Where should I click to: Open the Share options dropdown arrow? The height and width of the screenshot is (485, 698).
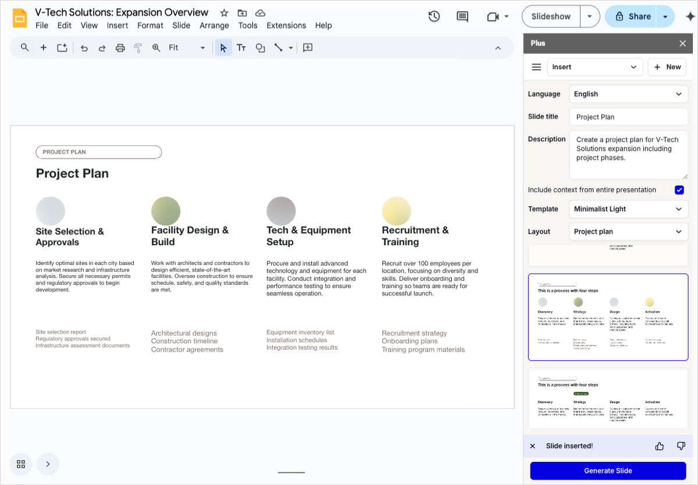(665, 17)
